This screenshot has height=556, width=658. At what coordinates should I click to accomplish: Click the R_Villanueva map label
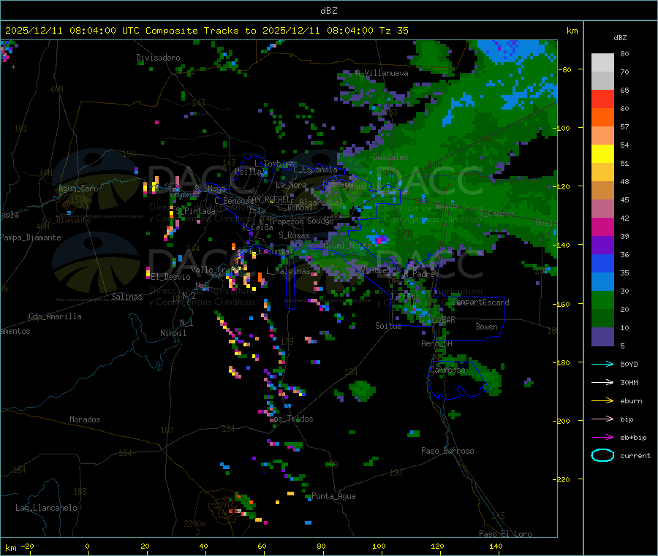click(382, 73)
